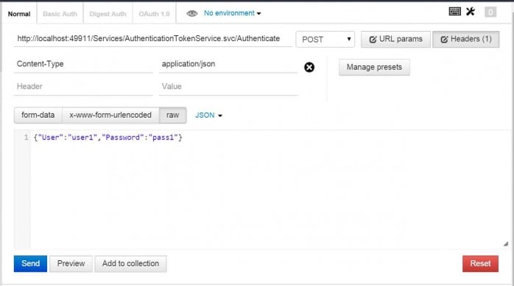
Task: Expand the No environment dropdown
Action: coord(233,13)
